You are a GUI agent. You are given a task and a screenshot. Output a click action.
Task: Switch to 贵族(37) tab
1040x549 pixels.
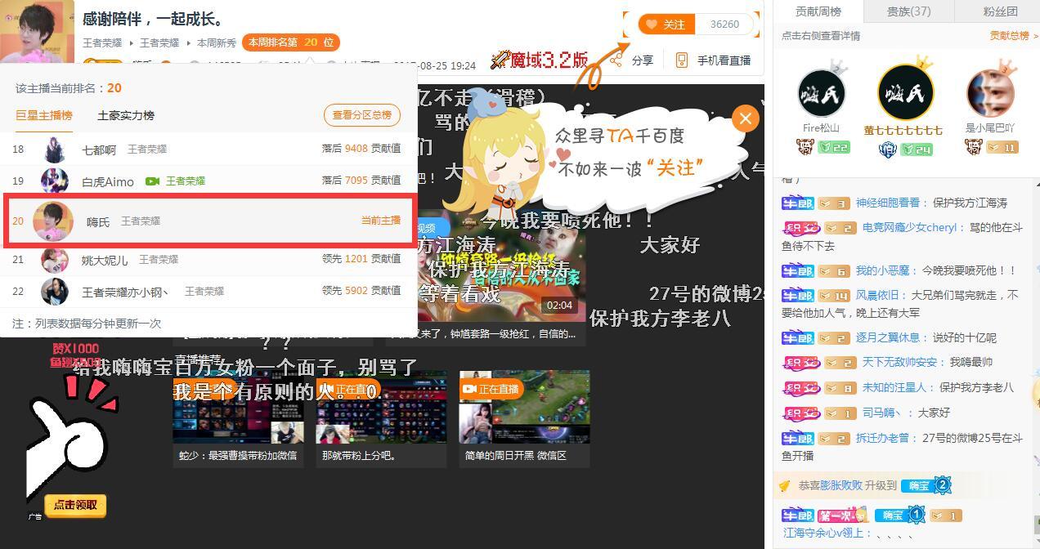[908, 11]
